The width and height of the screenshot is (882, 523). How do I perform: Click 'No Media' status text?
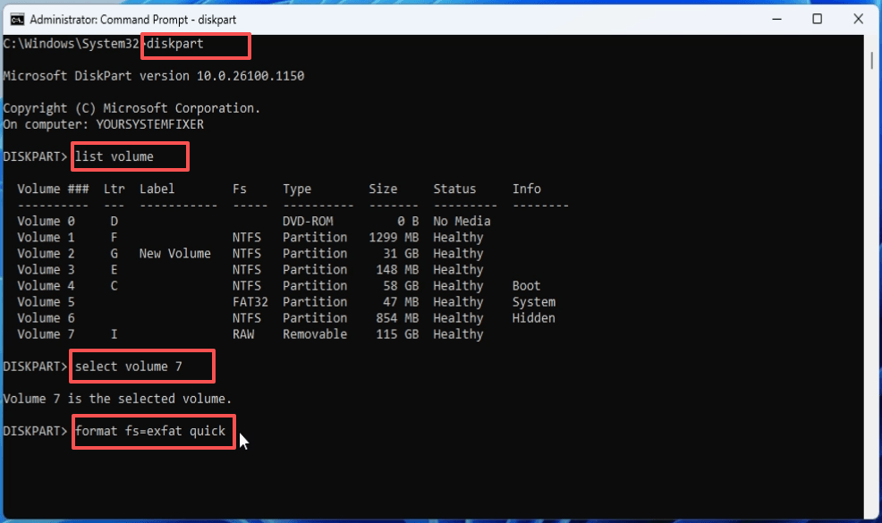(462, 221)
